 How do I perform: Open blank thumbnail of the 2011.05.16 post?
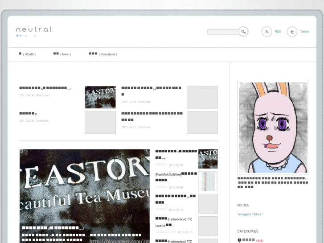coord(202,97)
